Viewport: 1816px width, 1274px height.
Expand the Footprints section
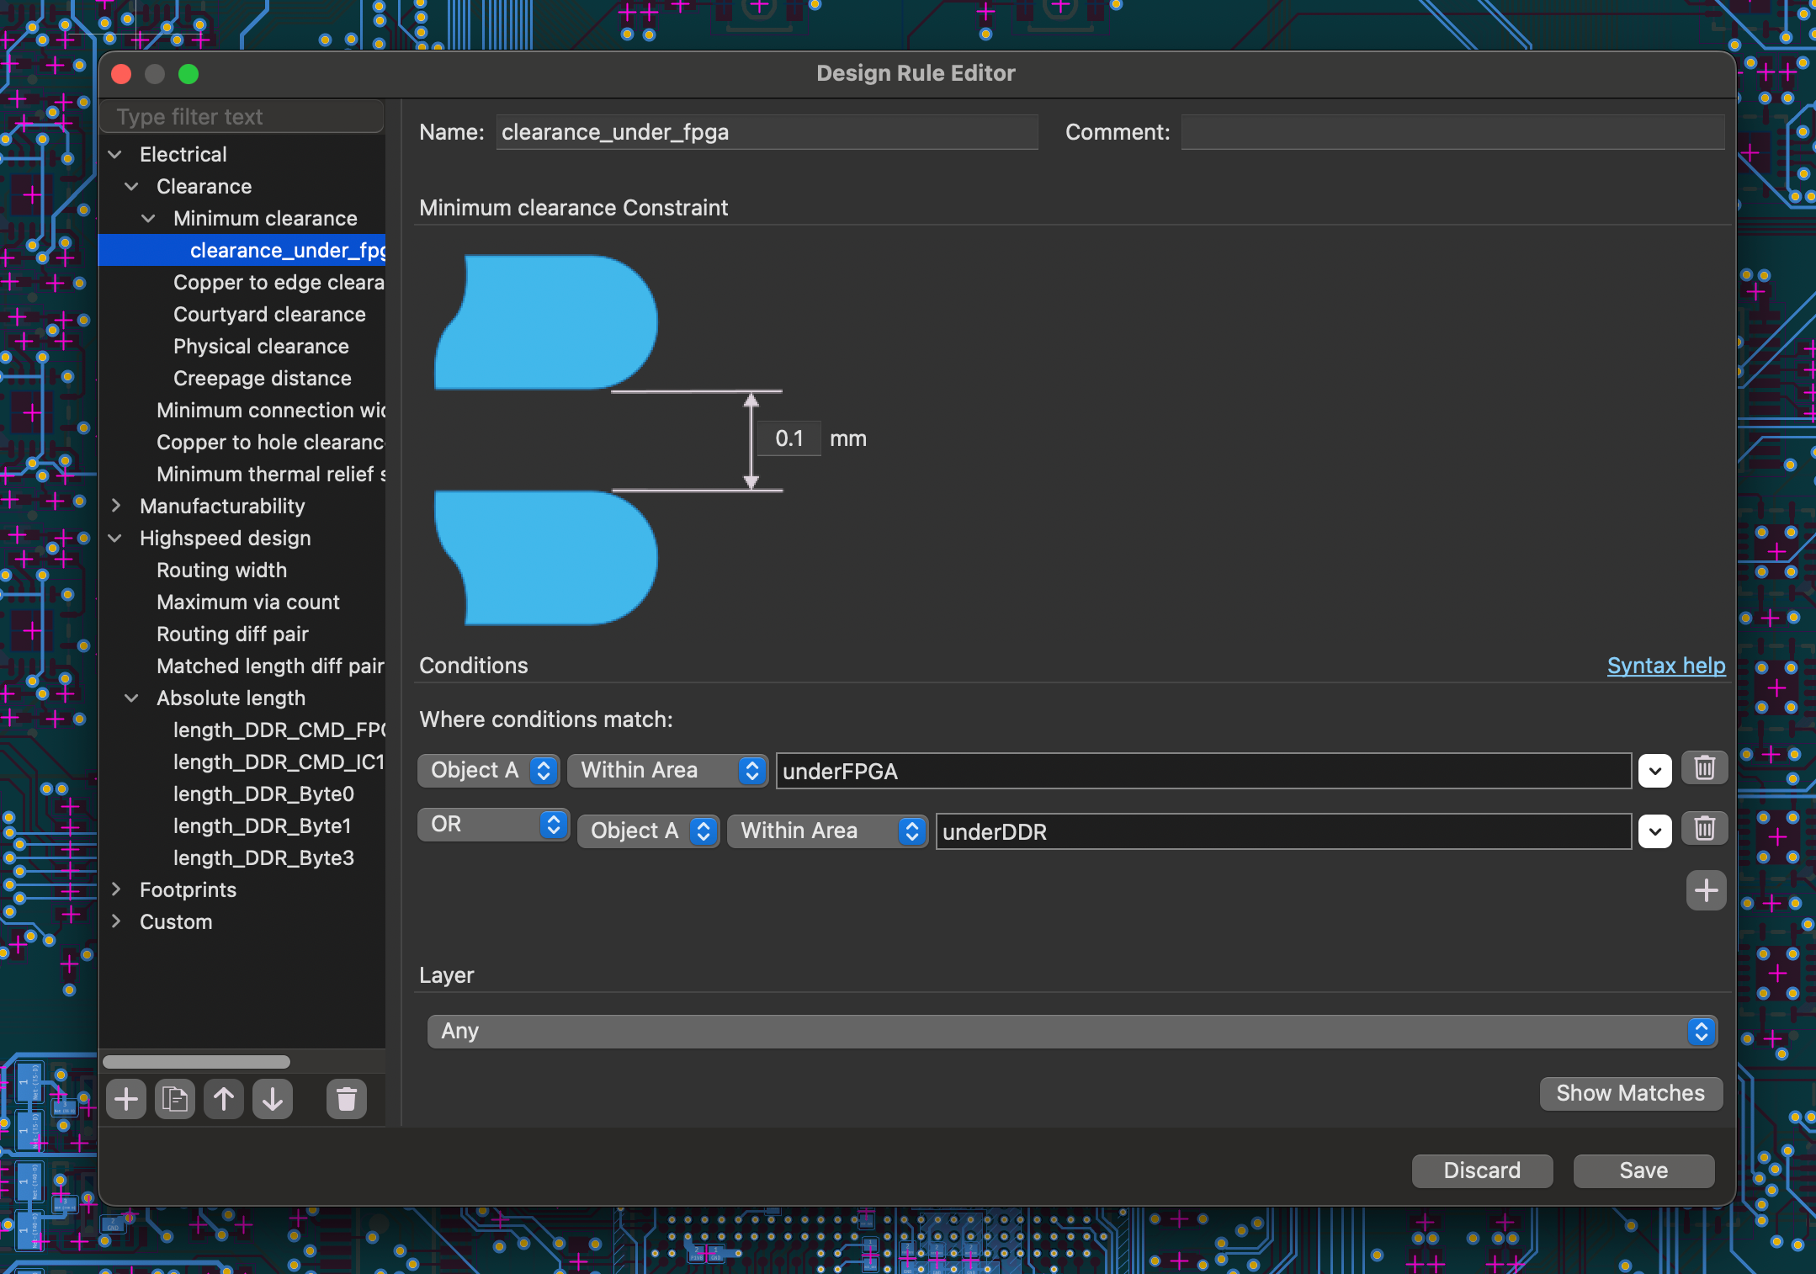point(117,889)
